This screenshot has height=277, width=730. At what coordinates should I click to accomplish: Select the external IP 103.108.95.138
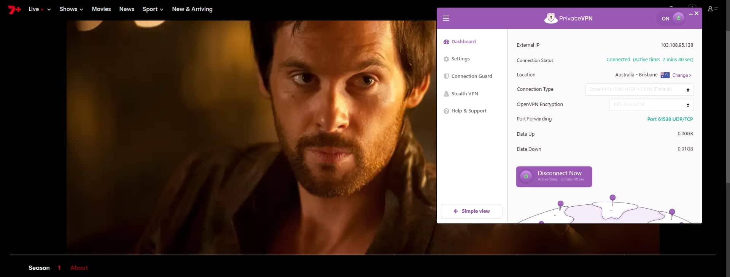tap(677, 45)
